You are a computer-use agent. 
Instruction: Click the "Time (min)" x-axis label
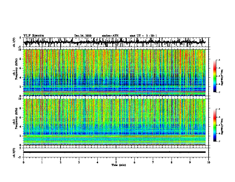click(x=119, y=165)
